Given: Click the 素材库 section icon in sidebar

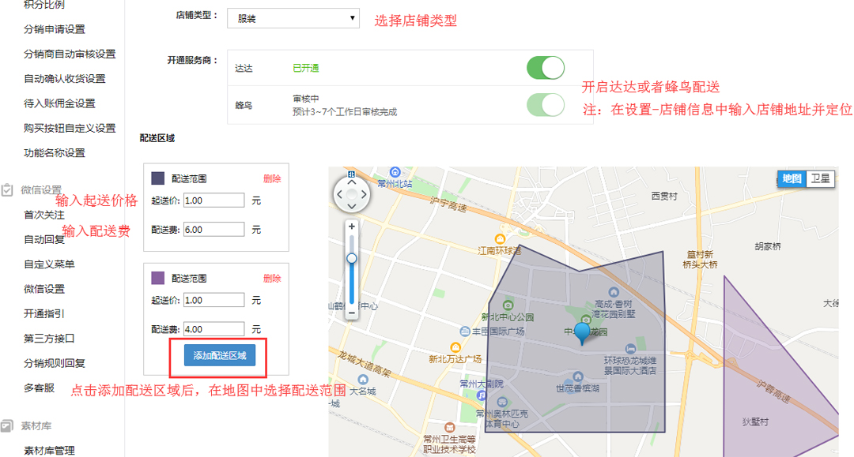Looking at the screenshot, I should tap(7, 425).
